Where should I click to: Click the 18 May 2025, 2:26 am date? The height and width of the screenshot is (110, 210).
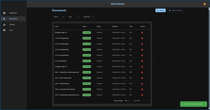point(118,33)
